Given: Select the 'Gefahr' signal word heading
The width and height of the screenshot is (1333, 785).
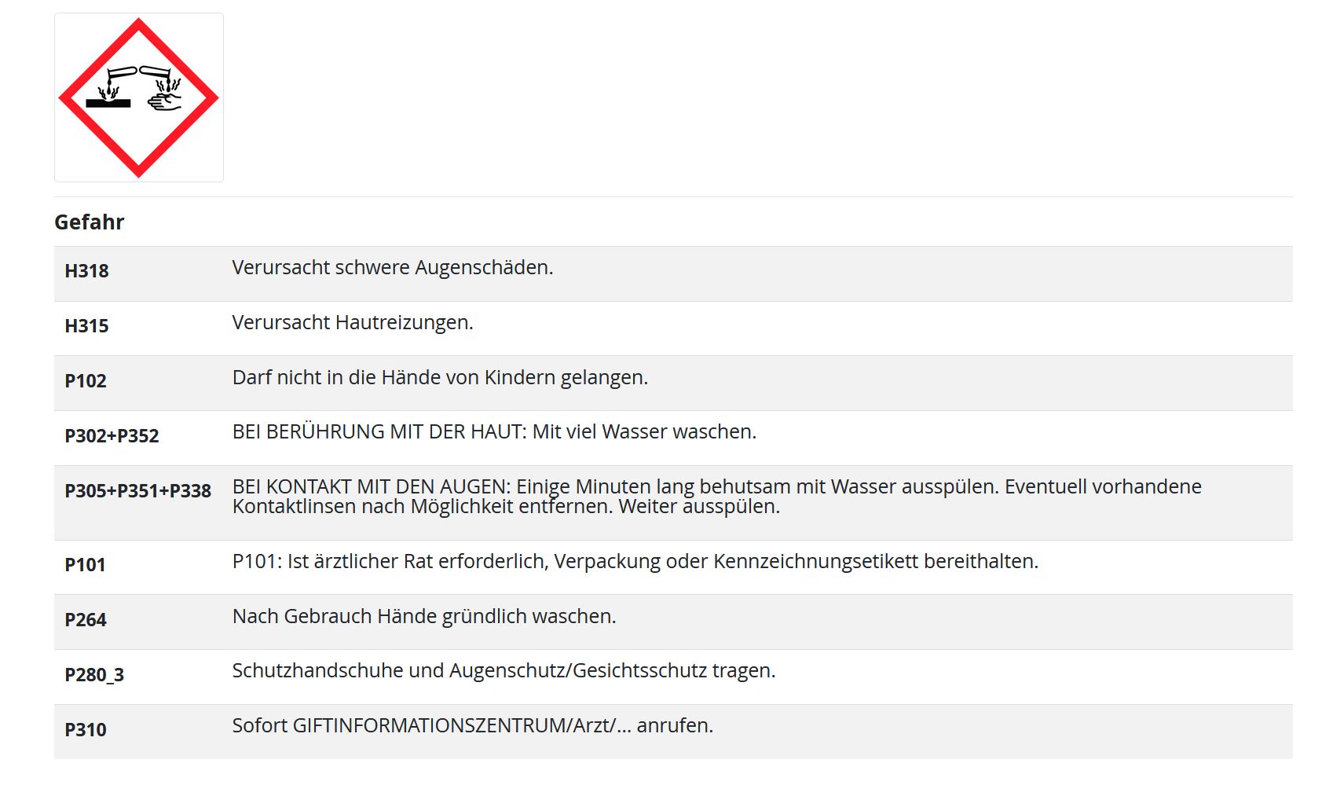Looking at the screenshot, I should coord(90,222).
